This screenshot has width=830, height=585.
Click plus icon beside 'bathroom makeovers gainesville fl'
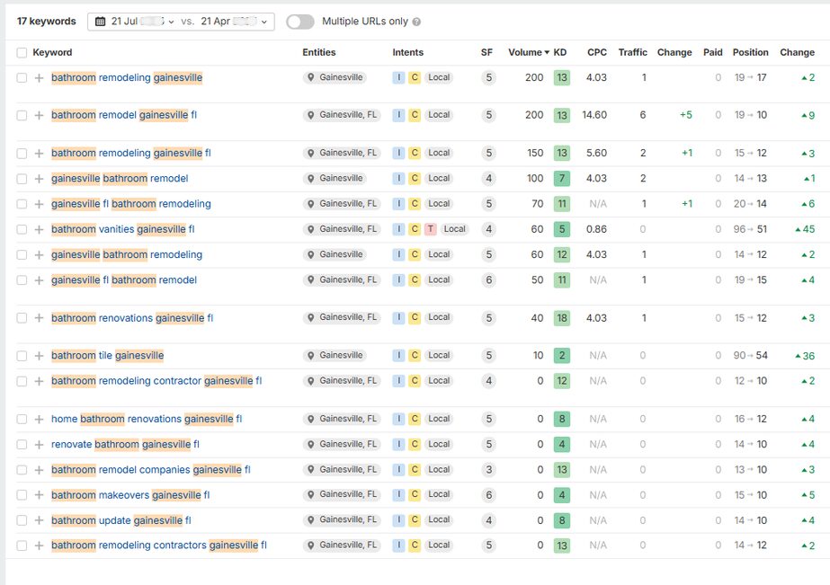point(39,495)
